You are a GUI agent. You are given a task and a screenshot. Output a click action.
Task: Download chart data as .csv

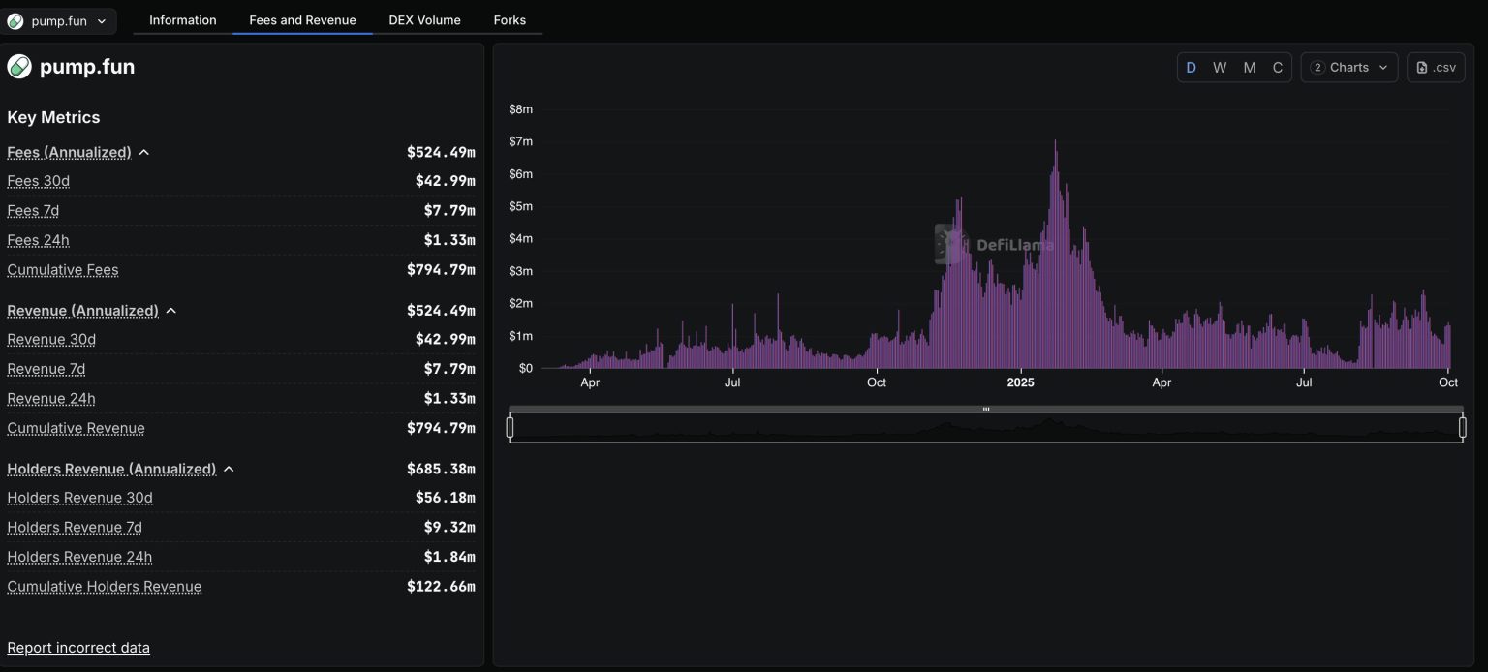click(1436, 68)
